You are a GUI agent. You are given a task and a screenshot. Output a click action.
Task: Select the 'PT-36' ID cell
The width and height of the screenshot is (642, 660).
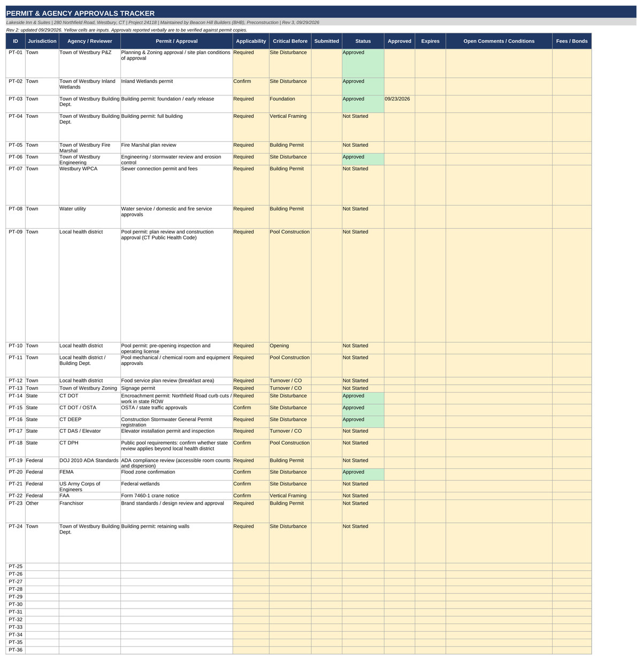pos(16,650)
